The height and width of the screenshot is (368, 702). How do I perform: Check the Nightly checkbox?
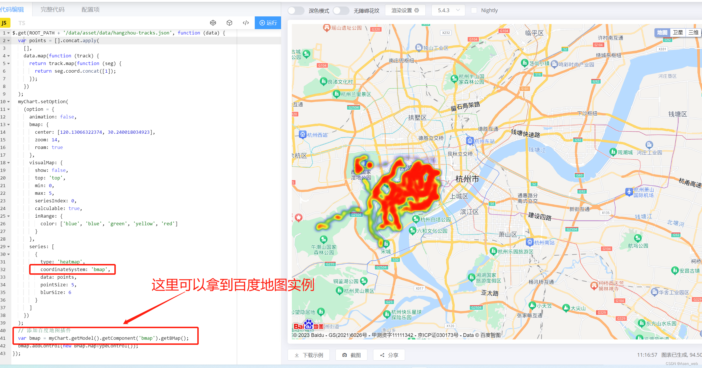click(x=474, y=10)
